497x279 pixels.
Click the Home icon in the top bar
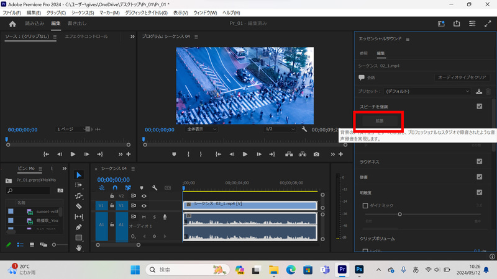point(12,24)
